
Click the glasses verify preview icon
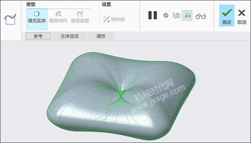tap(201, 16)
